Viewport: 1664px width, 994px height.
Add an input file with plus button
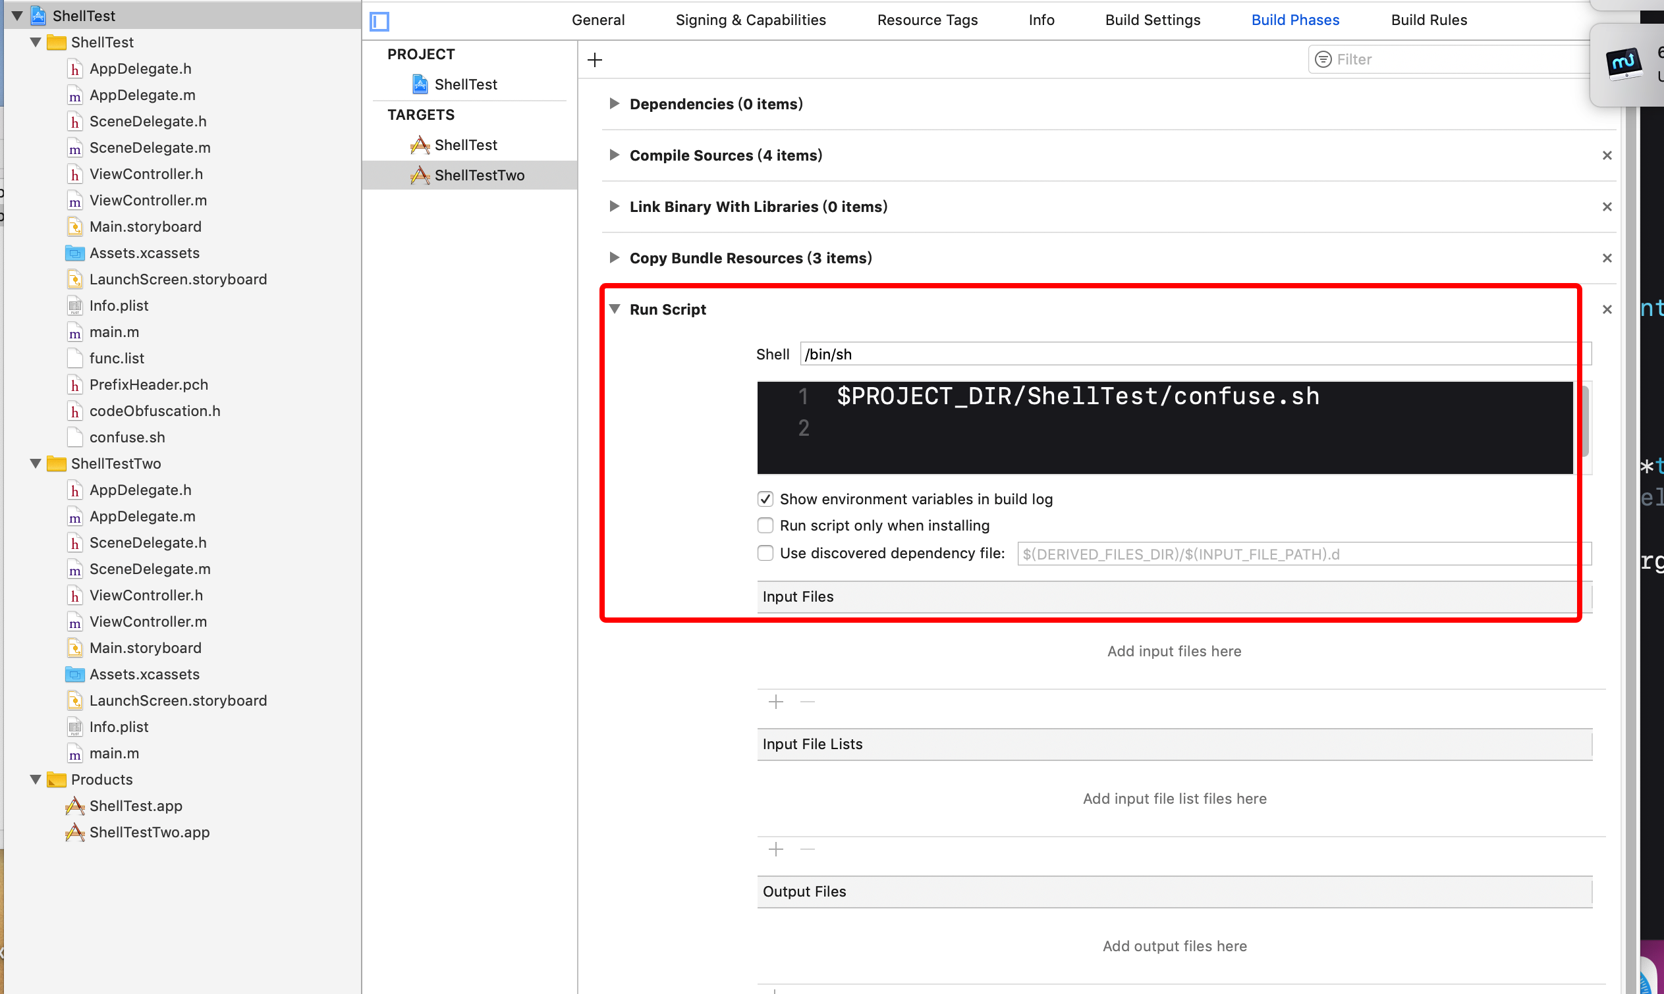point(775,702)
